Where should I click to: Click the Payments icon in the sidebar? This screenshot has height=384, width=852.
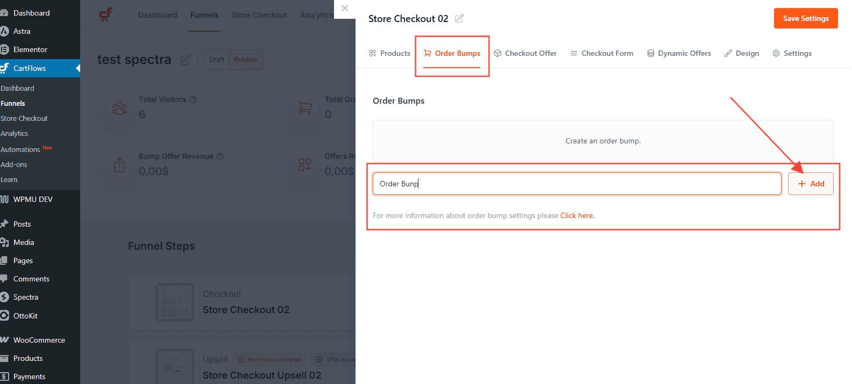(4, 376)
